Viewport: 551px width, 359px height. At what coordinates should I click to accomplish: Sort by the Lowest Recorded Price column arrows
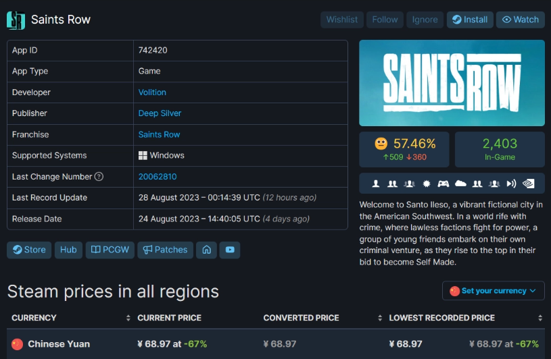540,318
